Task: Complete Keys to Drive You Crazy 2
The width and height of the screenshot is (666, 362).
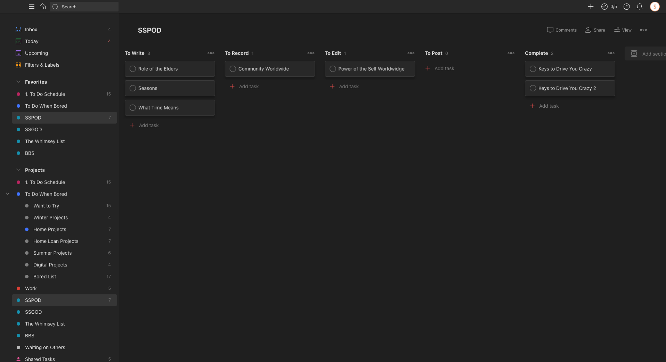Action: [533, 88]
